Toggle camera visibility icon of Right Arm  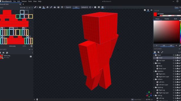178,74
